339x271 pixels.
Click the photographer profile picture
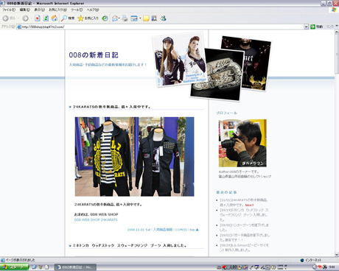pos(242,143)
